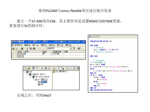Click List view icon in SIMATIC Manager
Image resolution: width=150 pixels, height=112 pixels.
(x=74, y=68)
